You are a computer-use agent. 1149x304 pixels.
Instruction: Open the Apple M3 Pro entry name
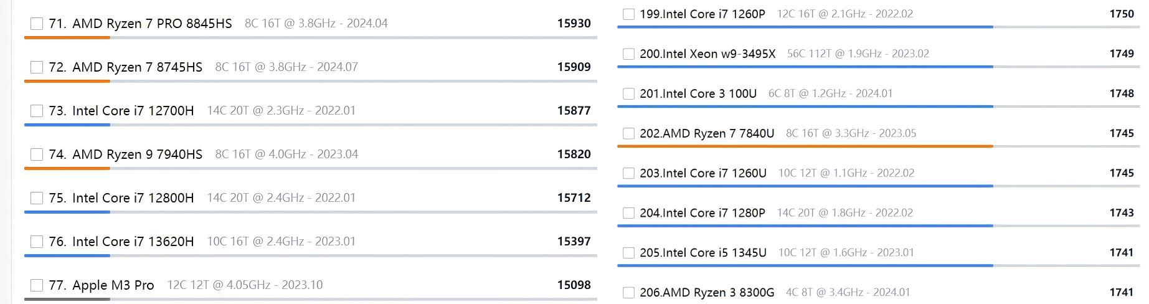[113, 285]
